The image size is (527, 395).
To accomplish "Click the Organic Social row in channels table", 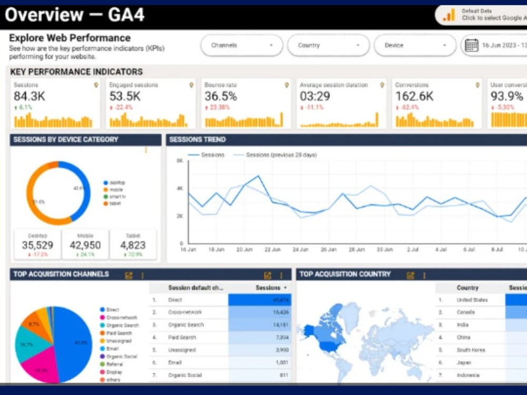I will [220, 375].
